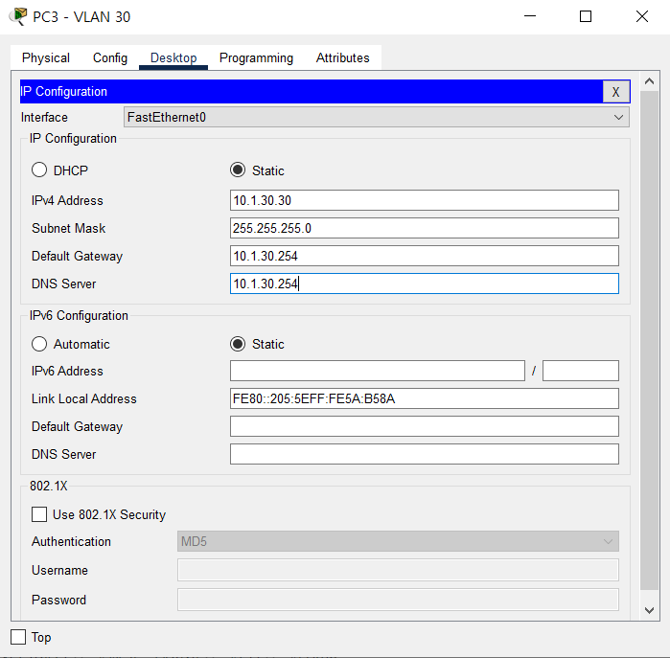The width and height of the screenshot is (670, 658).
Task: Click the IPv6 prefix length field
Action: pyautogui.click(x=581, y=371)
